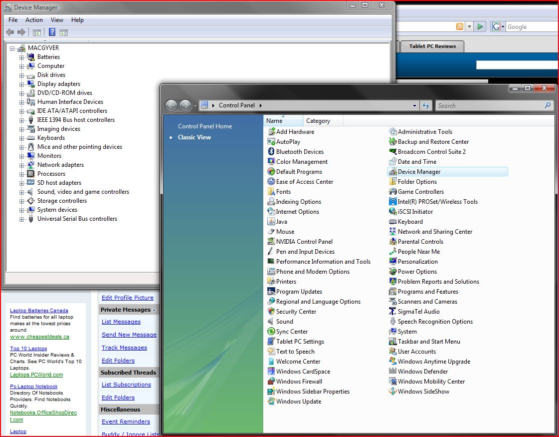
Task: Click the Google search box in the browser
Action: pyautogui.click(x=533, y=27)
